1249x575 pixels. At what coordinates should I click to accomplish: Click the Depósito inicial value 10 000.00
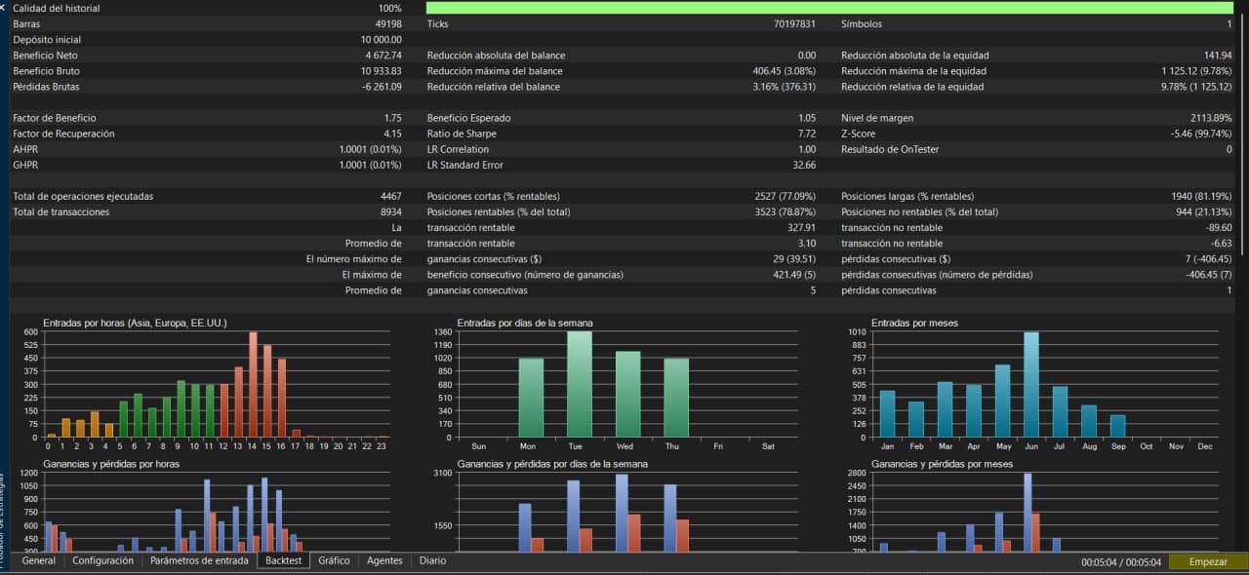pos(381,40)
